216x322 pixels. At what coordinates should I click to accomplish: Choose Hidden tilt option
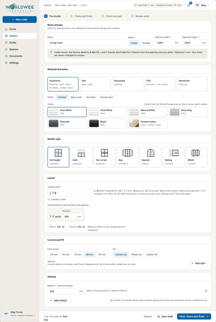(x=152, y=255)
